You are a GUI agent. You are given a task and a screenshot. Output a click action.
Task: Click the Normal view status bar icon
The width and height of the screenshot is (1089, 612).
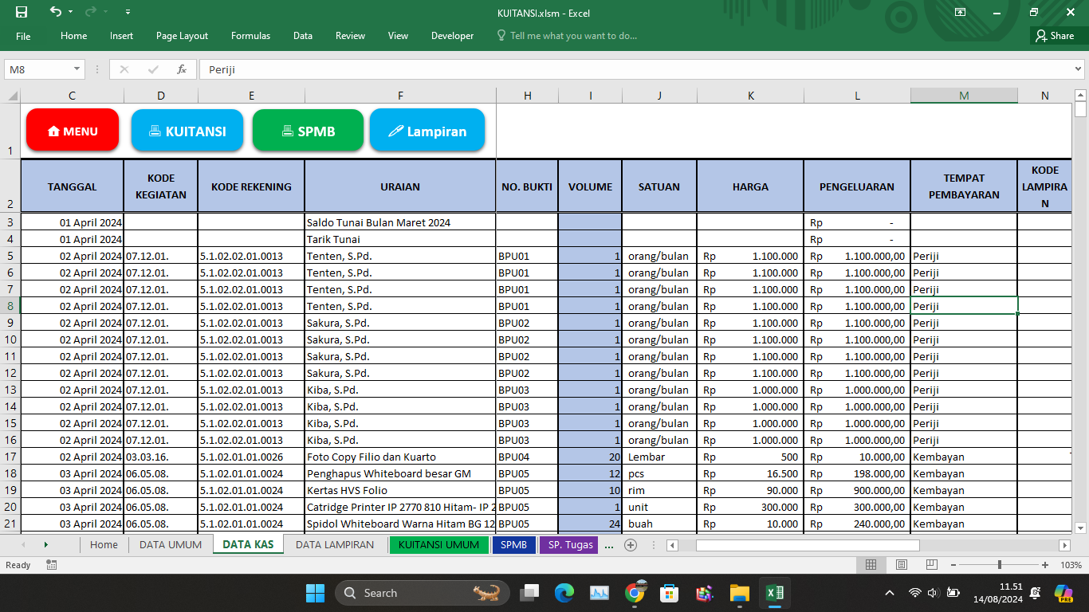click(871, 565)
